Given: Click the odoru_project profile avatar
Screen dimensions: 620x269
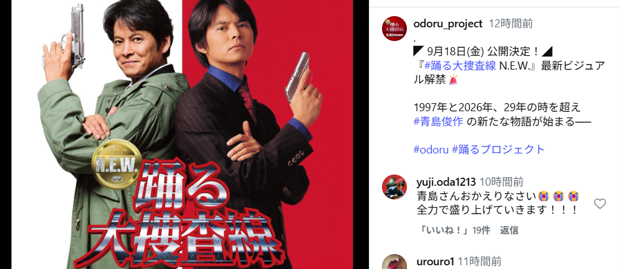Looking at the screenshot, I should pyautogui.click(x=394, y=29).
